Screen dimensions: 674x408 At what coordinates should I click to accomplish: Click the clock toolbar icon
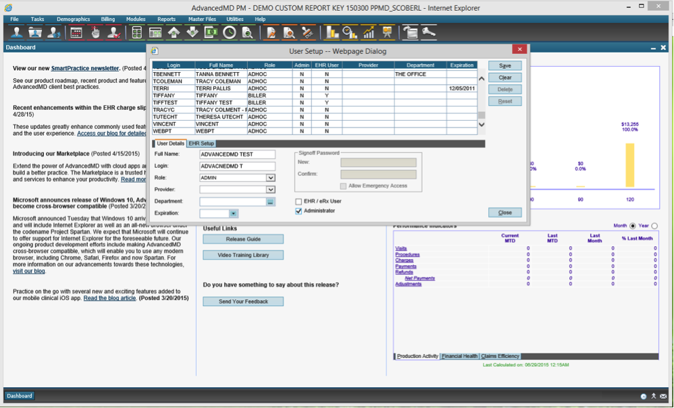pos(229,32)
